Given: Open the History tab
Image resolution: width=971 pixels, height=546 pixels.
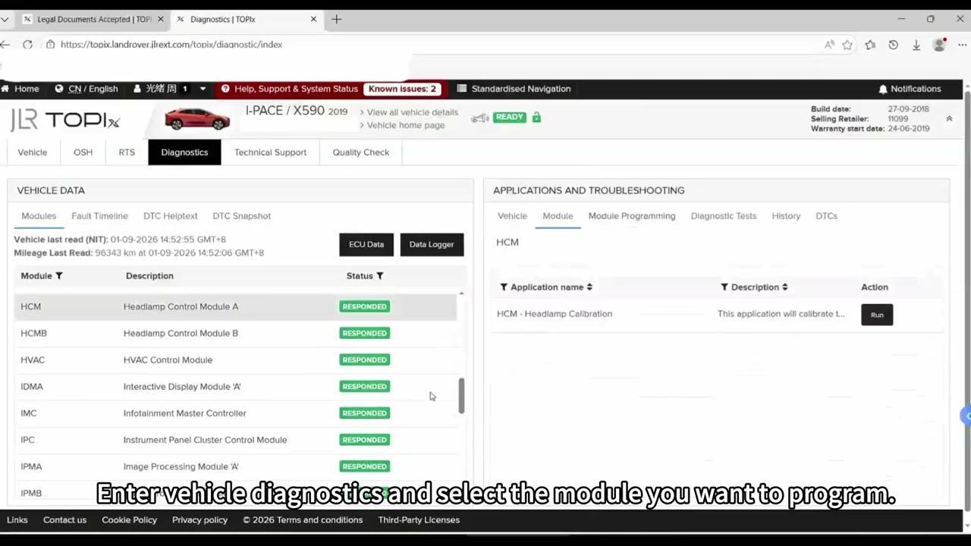Looking at the screenshot, I should [786, 216].
